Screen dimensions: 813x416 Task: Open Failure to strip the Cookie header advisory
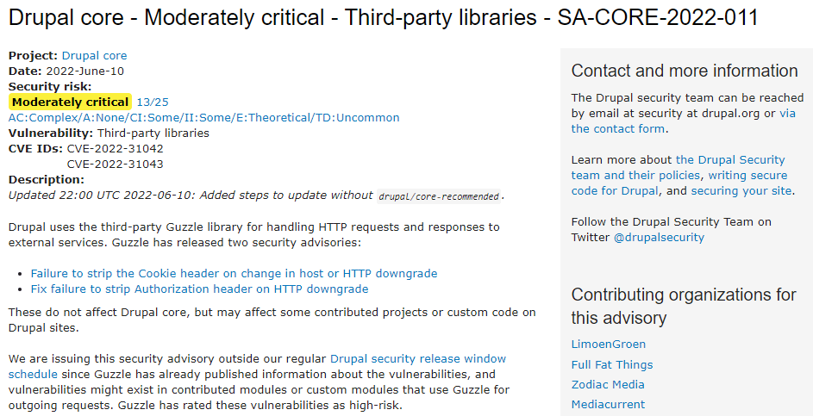point(234,274)
